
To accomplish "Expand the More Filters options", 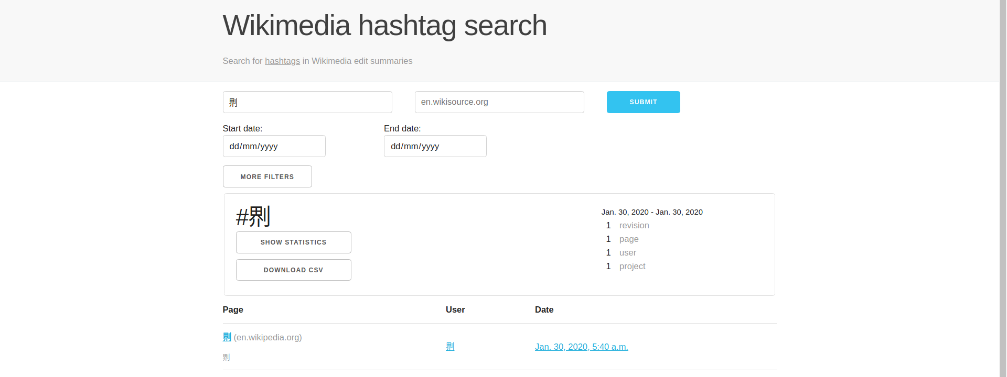I will 267,176.
